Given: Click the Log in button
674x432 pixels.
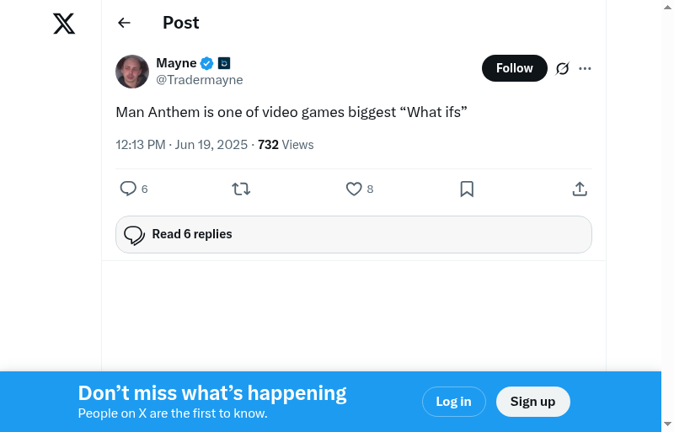Looking at the screenshot, I should (453, 402).
